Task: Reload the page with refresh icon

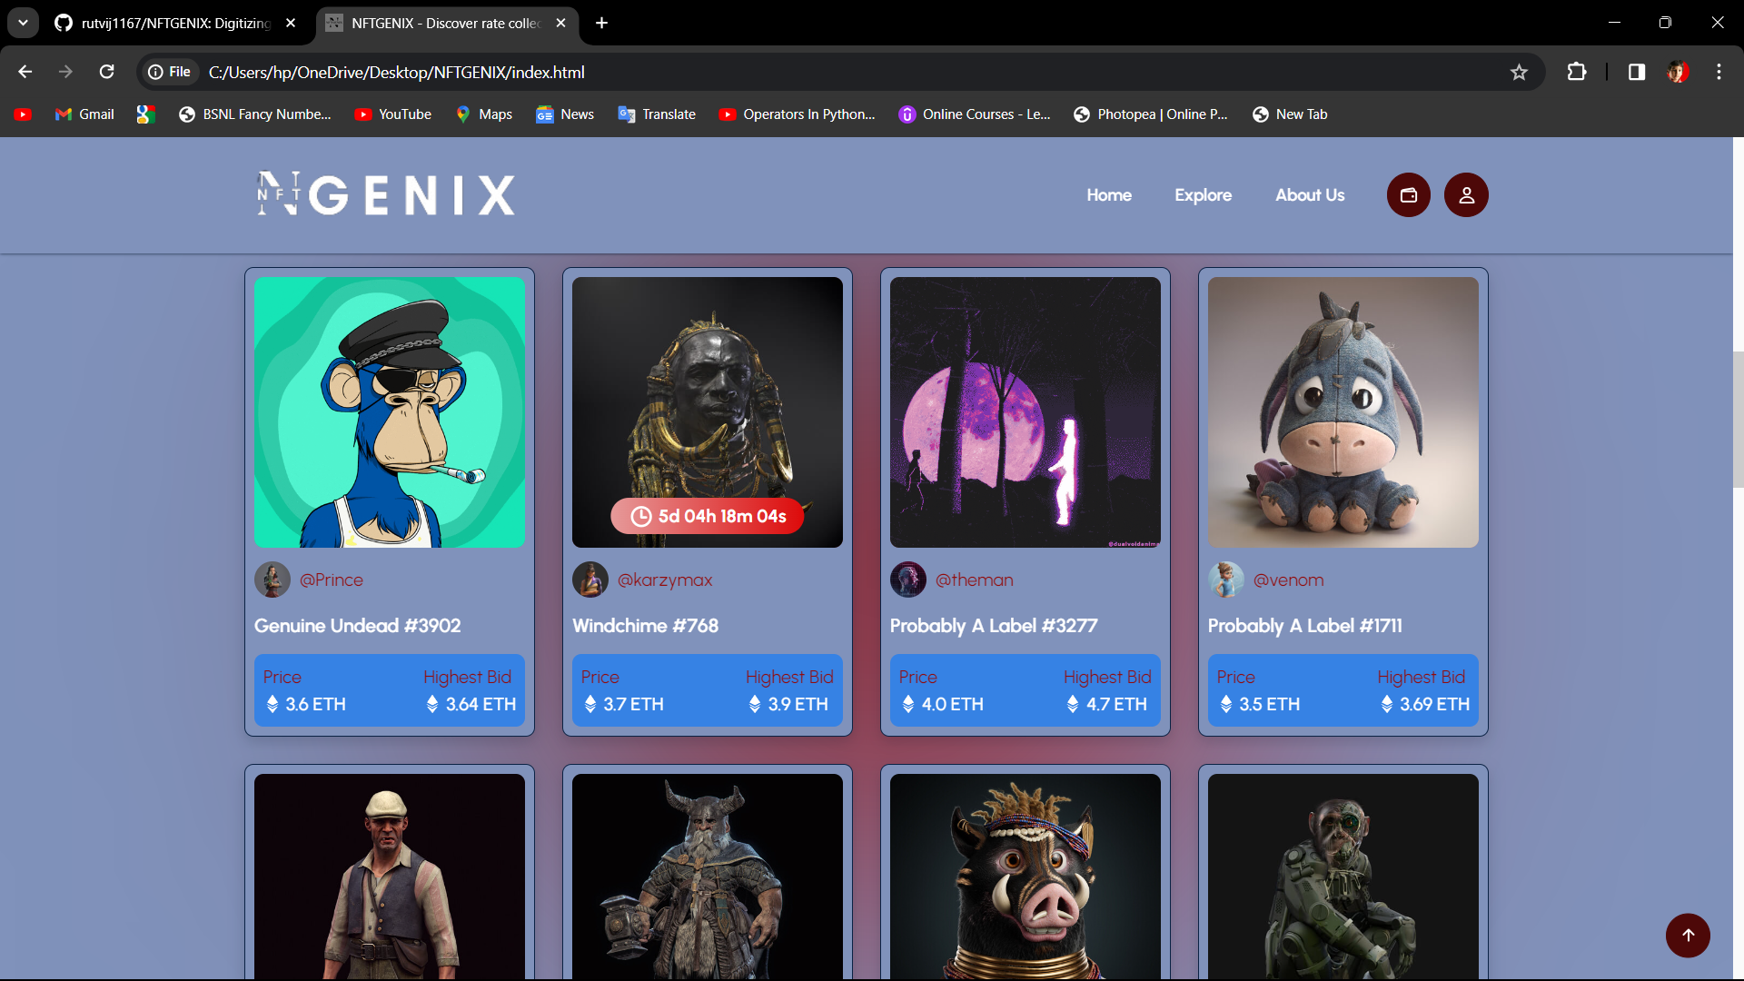Action: click(x=107, y=72)
